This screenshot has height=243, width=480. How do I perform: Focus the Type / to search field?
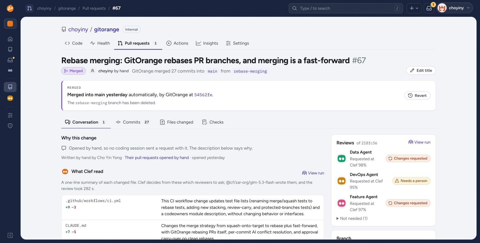click(346, 8)
